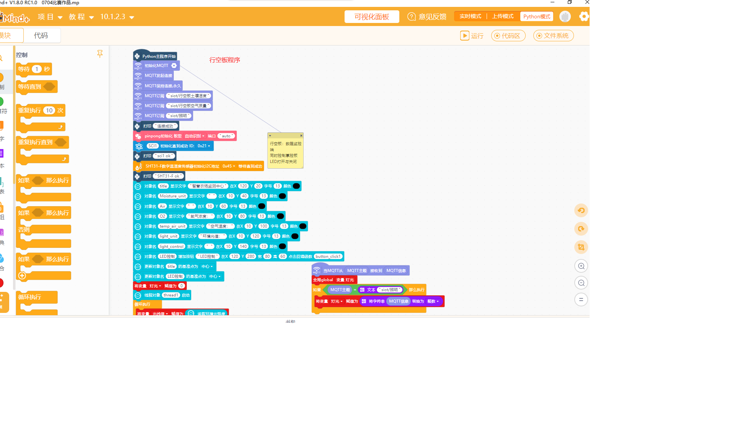Switch to the 代码 tab
755x433 pixels.
point(41,36)
